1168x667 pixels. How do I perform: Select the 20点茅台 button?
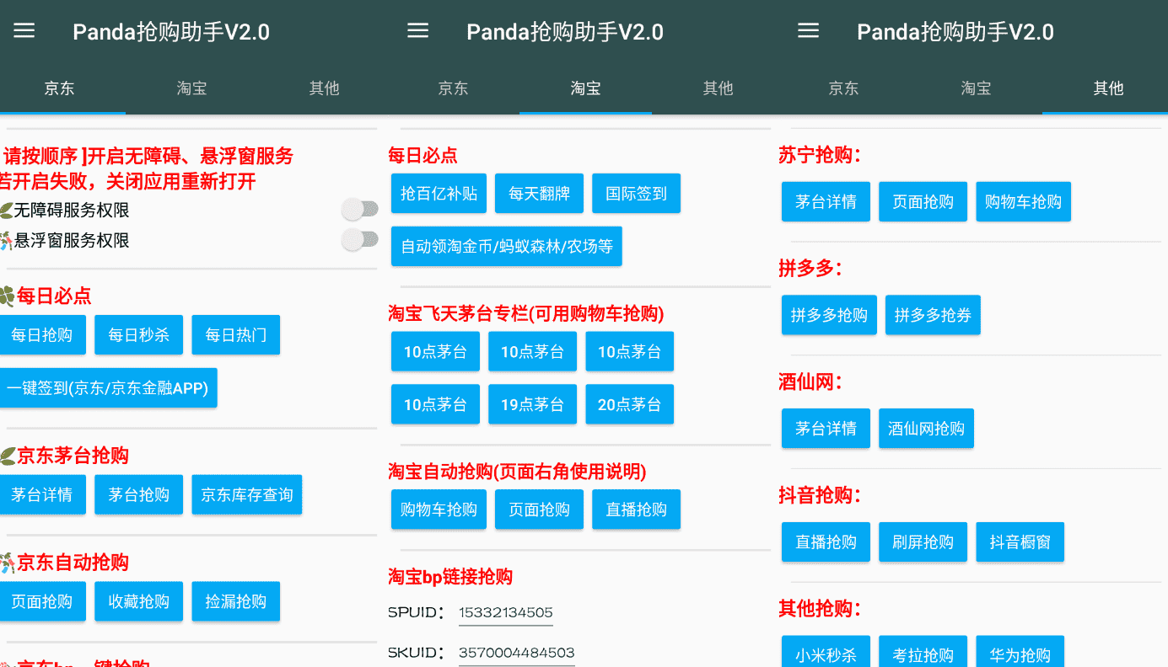(x=629, y=404)
